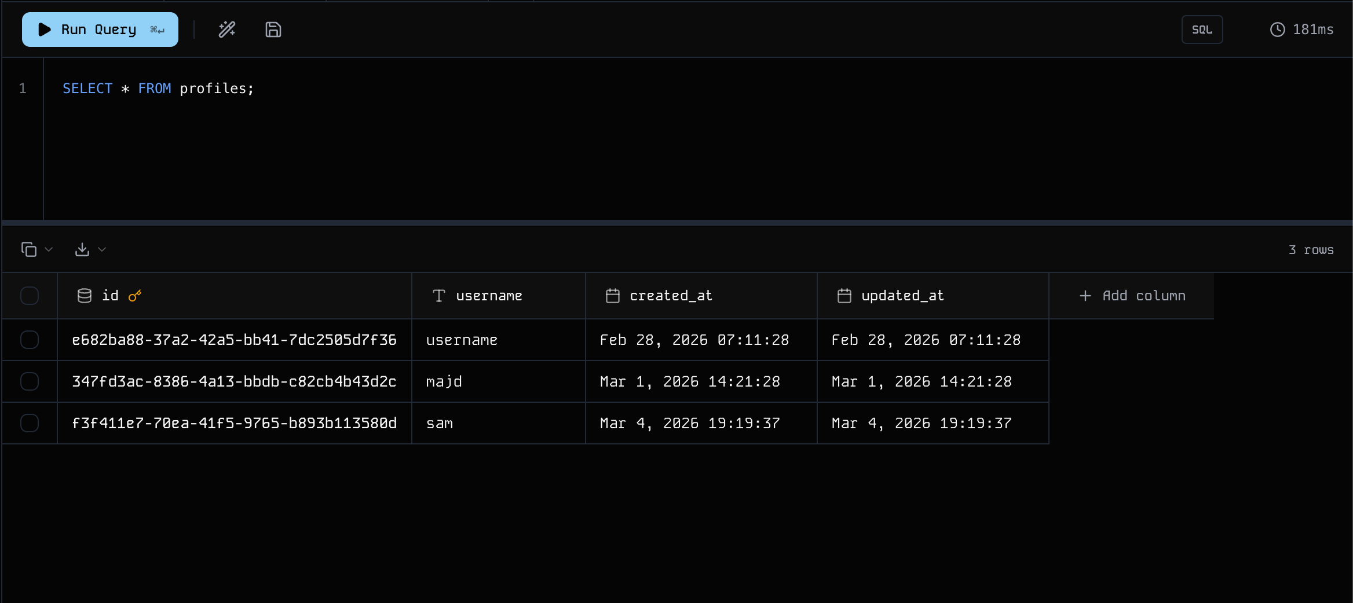Open the download format dropdown
Viewport: 1353px width, 603px height.
103,249
